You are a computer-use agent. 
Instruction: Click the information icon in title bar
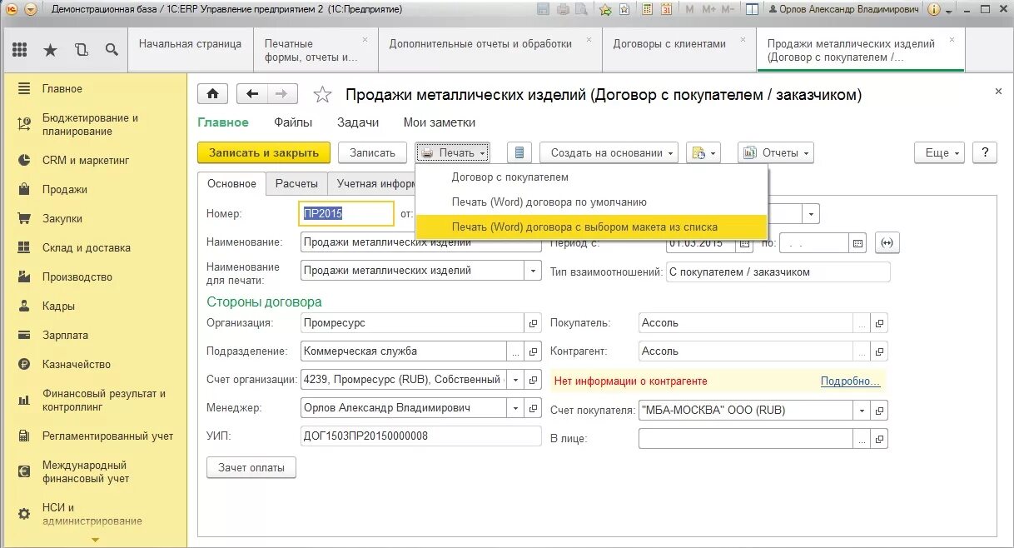tap(933, 10)
